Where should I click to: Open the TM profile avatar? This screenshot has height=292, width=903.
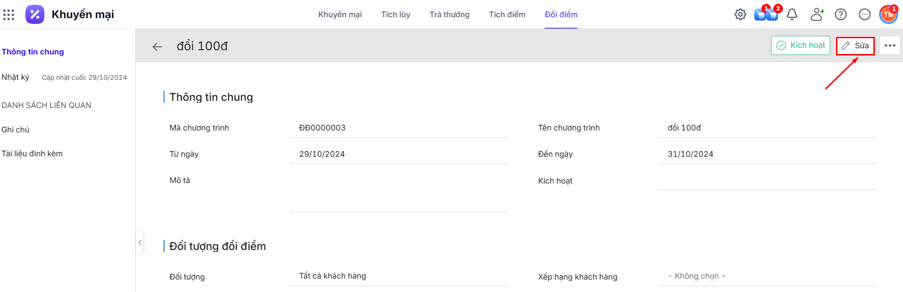(888, 14)
